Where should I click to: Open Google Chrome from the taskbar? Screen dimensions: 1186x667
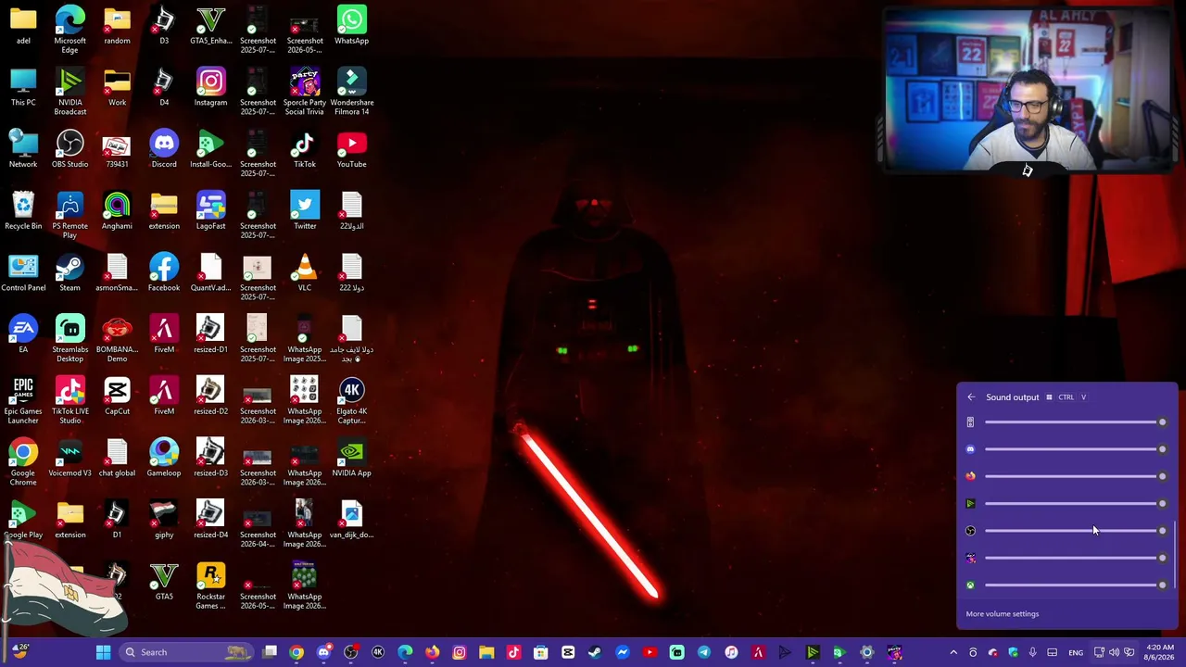[296, 652]
